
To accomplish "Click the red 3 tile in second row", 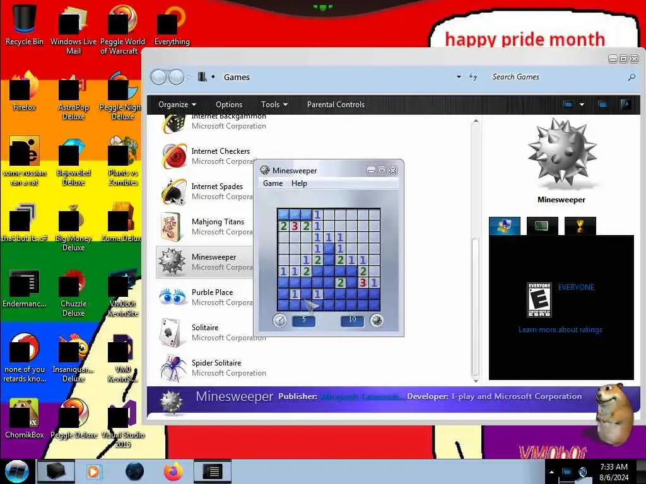I will pos(295,226).
